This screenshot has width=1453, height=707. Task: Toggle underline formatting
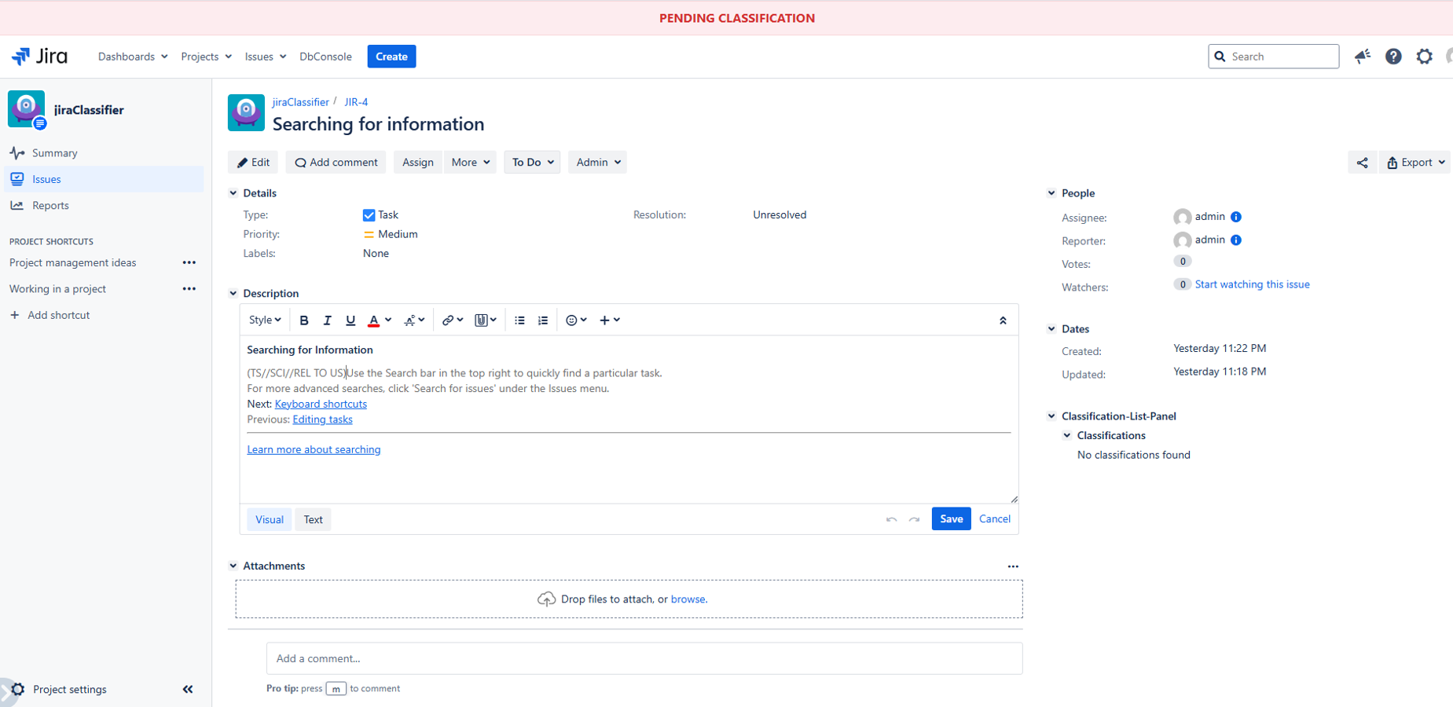350,320
